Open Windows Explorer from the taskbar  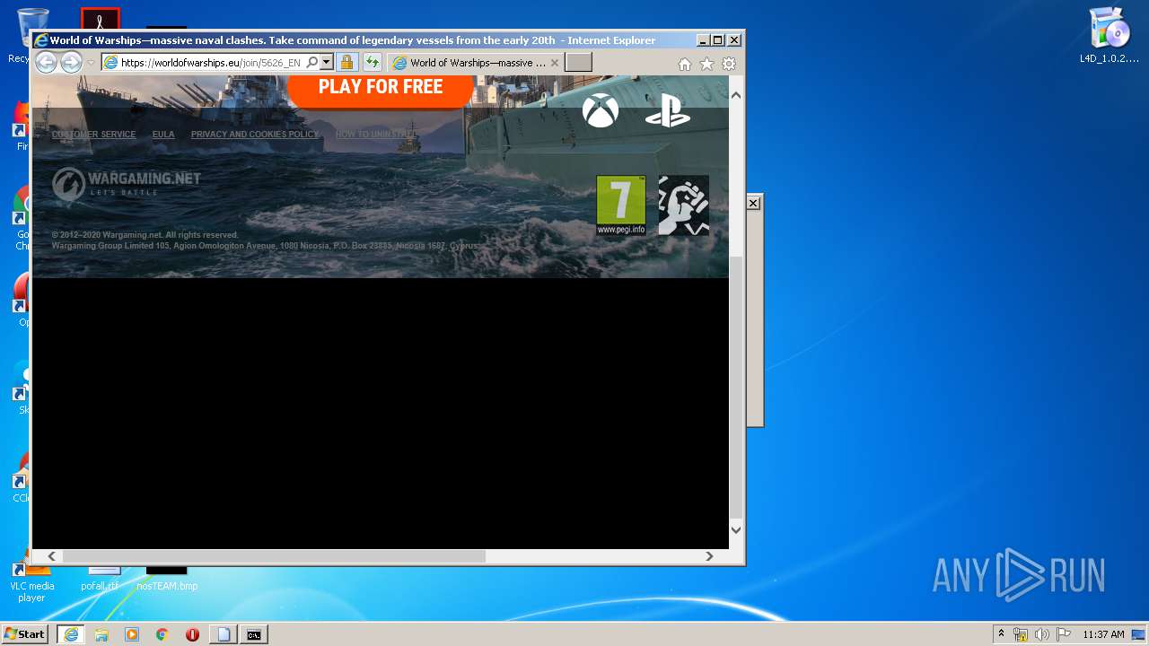click(x=101, y=634)
